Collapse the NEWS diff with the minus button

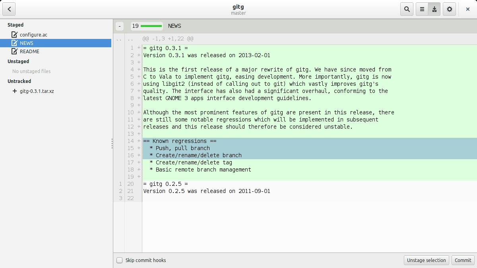120,26
